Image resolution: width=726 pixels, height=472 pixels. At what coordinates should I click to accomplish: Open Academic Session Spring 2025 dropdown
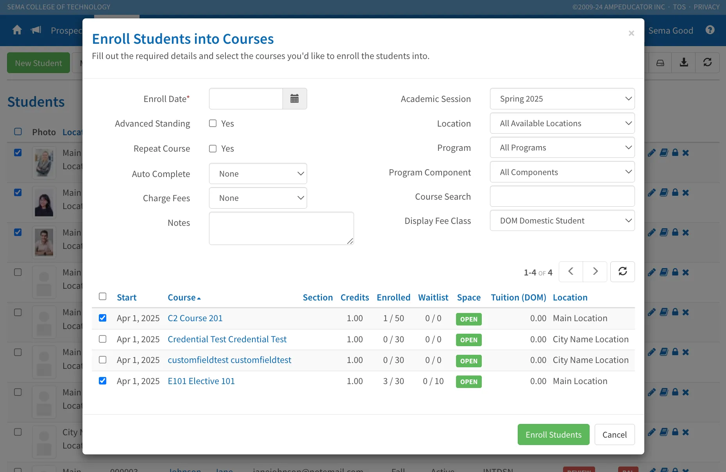[562, 98]
